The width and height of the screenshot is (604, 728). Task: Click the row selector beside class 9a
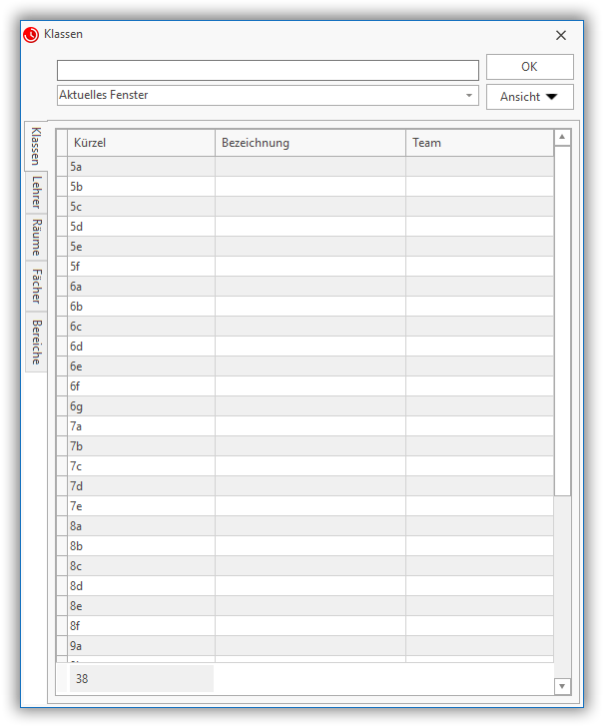click(x=62, y=646)
